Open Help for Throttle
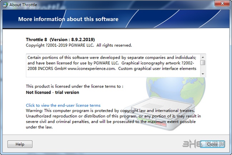 click(x=20, y=144)
